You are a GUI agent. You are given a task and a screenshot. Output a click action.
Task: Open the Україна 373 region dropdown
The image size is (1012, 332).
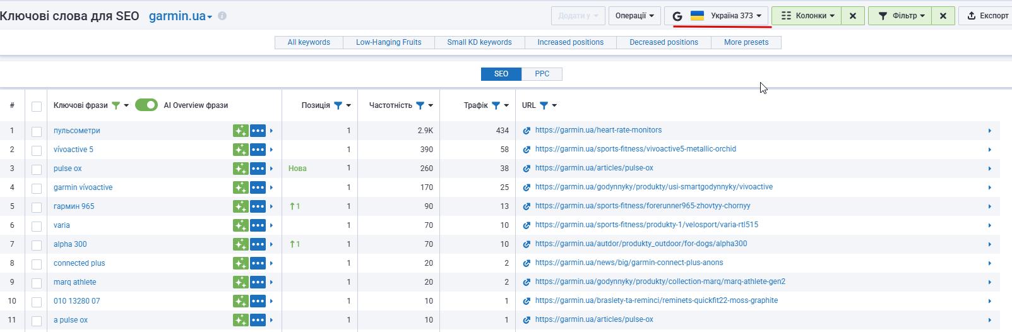(x=717, y=16)
